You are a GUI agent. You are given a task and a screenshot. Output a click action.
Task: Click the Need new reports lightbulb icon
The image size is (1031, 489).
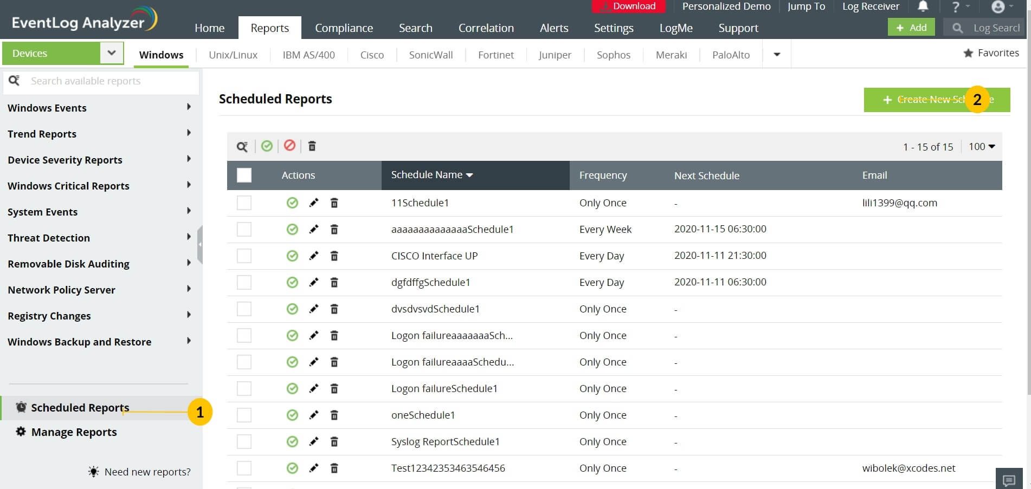(94, 472)
